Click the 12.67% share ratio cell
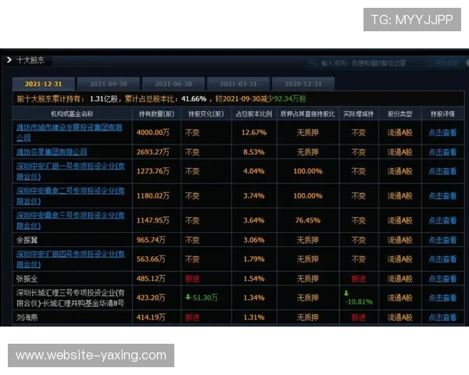This screenshot has height=375, width=469. 253,133
